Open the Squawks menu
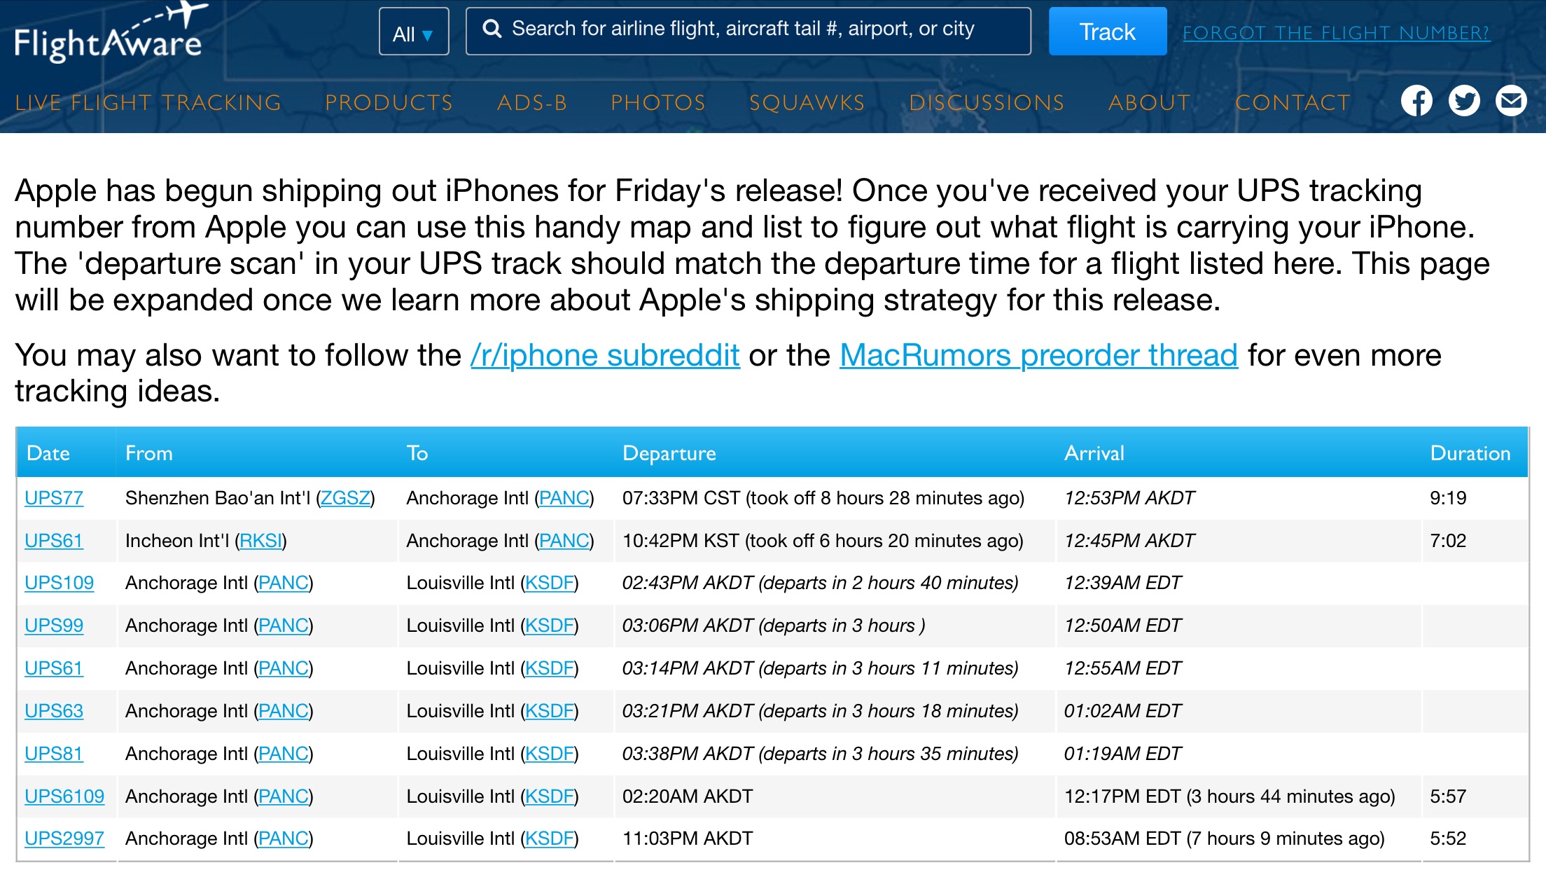 point(807,103)
